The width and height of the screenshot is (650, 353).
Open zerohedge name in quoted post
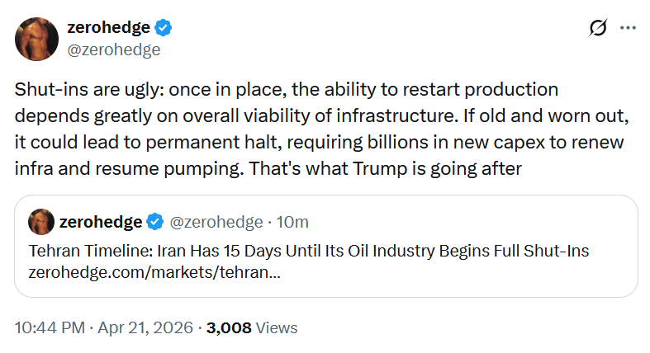tap(102, 221)
